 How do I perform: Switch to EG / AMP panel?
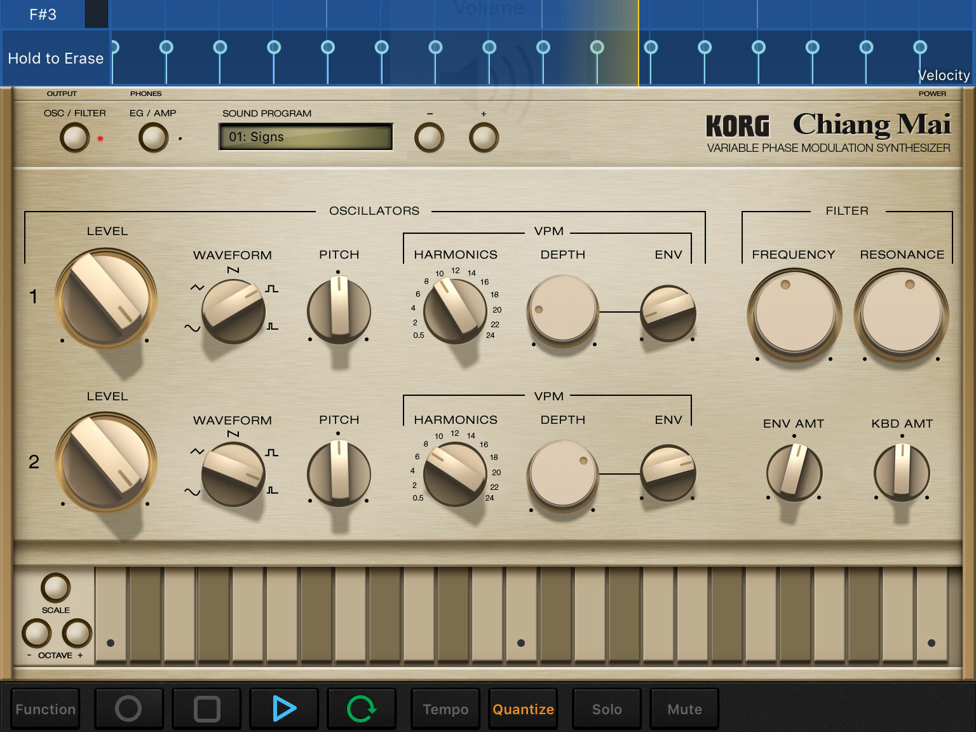click(153, 137)
